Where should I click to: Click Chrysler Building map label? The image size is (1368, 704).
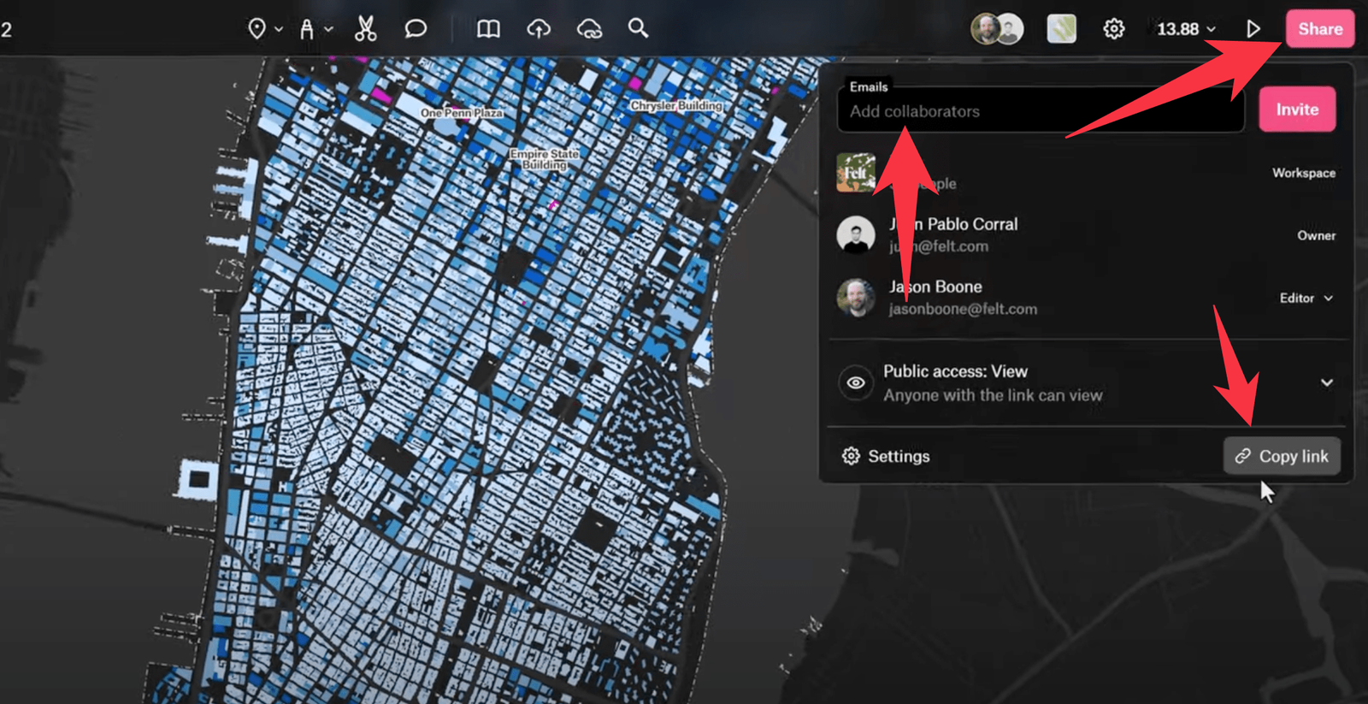[676, 105]
